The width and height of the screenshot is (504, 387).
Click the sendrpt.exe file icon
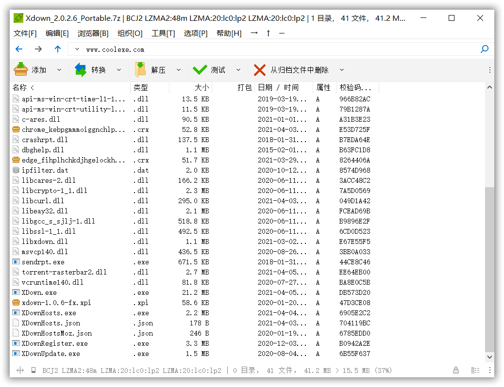tap(16, 262)
